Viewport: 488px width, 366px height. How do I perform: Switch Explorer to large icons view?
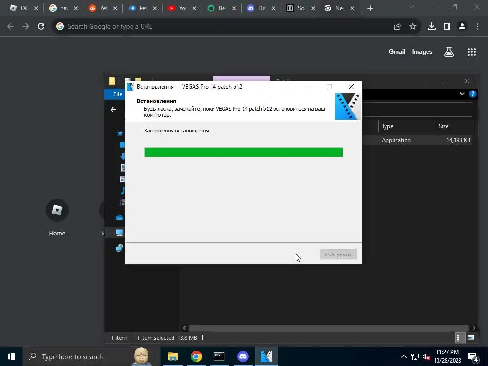[x=471, y=338]
